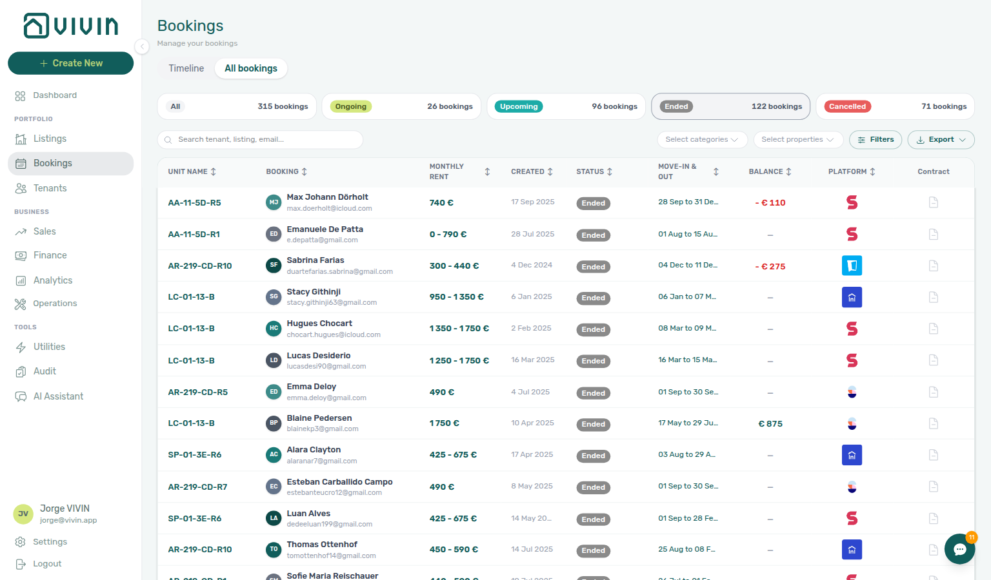Image resolution: width=991 pixels, height=580 pixels.
Task: Click platform icon in Luan Alves row
Action: point(852,518)
